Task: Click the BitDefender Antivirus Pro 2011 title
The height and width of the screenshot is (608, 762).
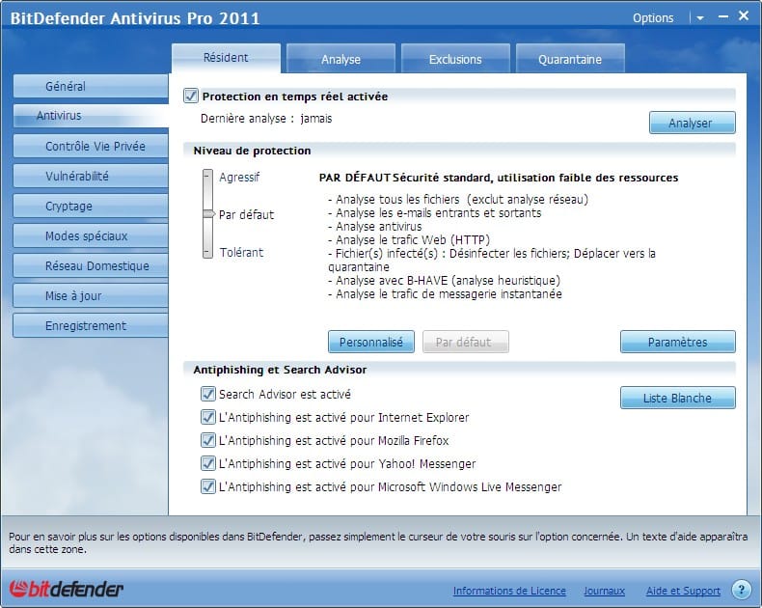Action: coord(135,18)
